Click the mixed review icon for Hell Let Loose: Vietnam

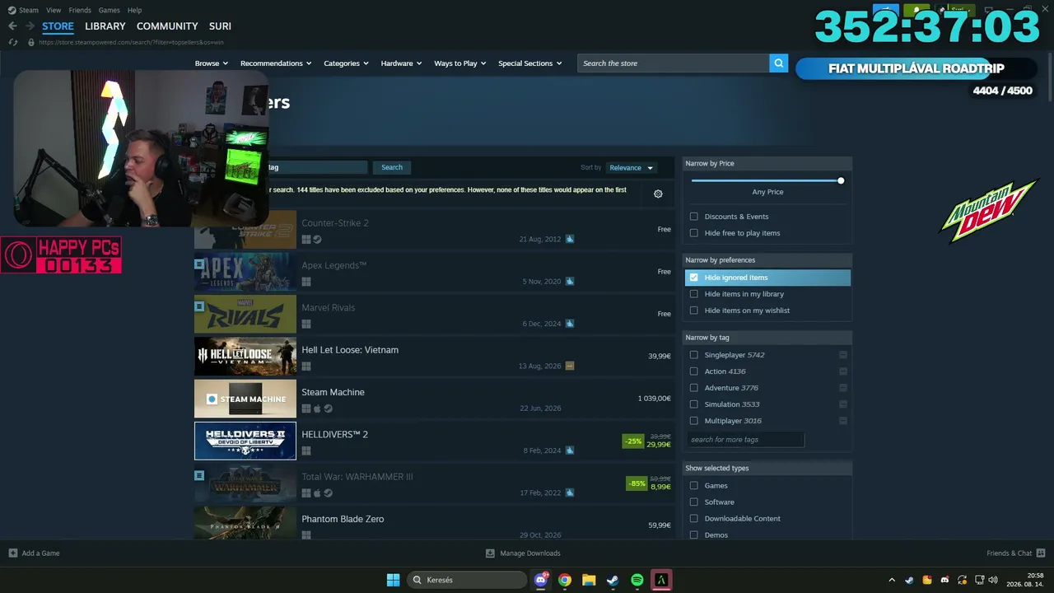570,366
